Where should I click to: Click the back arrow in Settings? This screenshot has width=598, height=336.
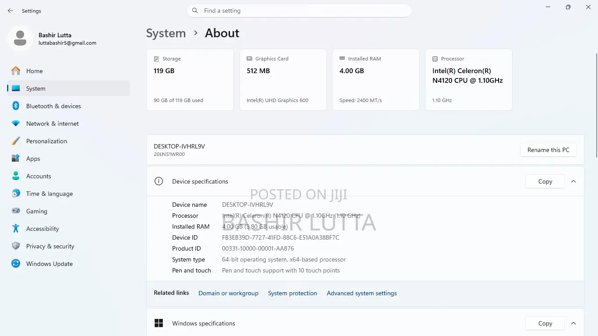11,11
